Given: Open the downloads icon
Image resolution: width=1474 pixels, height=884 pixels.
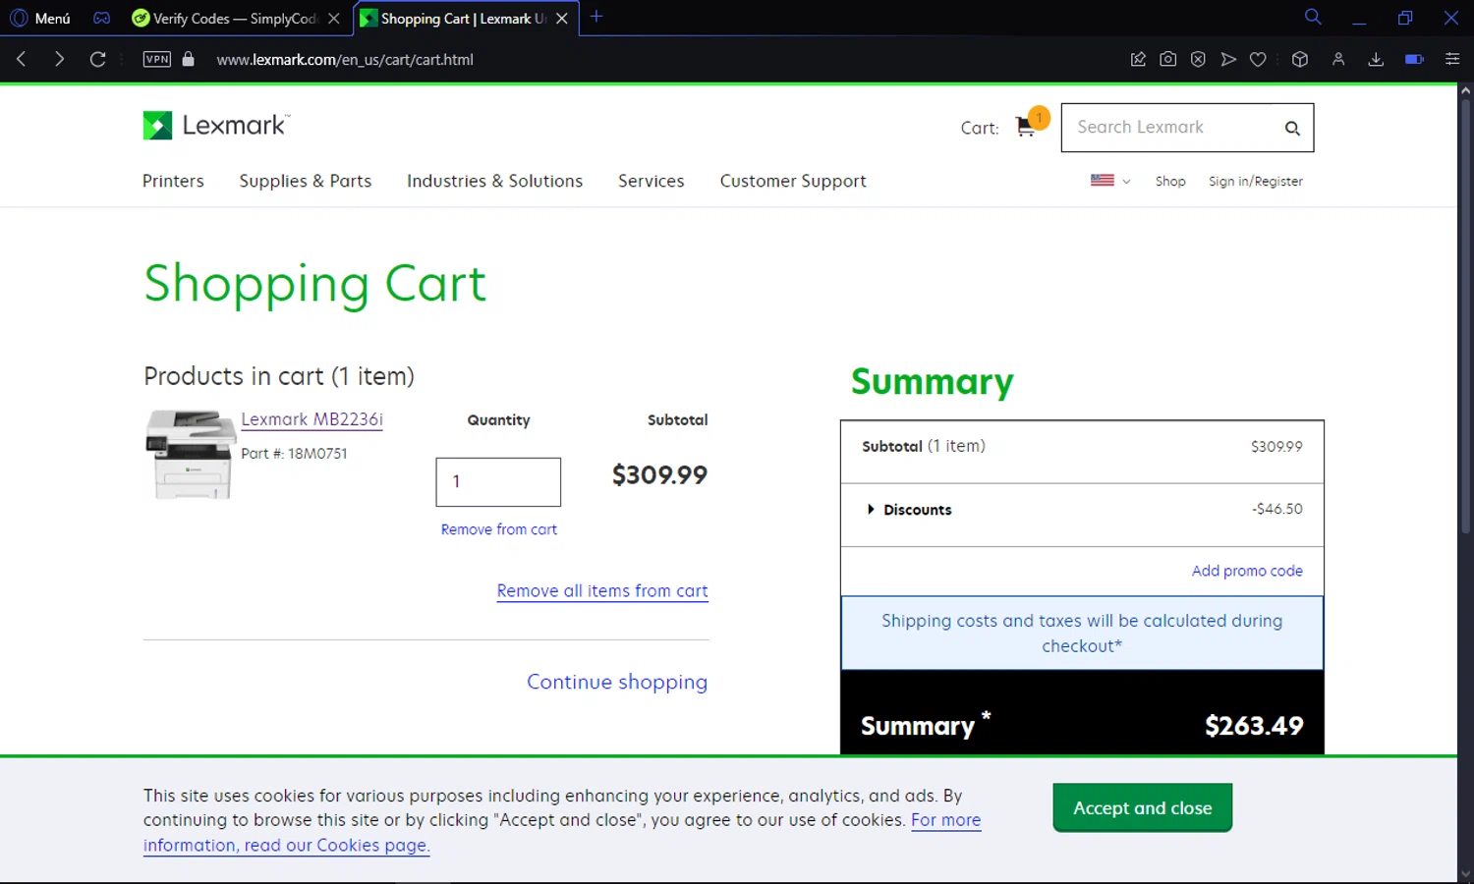Looking at the screenshot, I should [1376, 59].
